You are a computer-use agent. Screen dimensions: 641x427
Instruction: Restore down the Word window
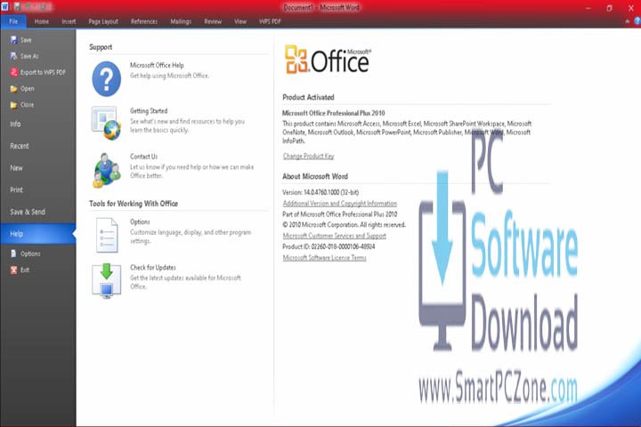(609, 8)
